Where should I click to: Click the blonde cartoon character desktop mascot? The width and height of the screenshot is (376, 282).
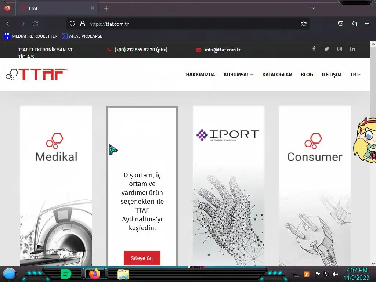click(365, 141)
